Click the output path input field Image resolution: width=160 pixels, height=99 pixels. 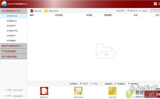155,11
